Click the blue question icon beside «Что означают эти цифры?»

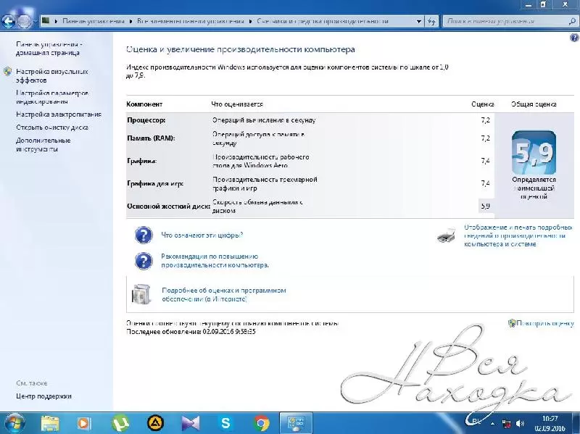[144, 235]
